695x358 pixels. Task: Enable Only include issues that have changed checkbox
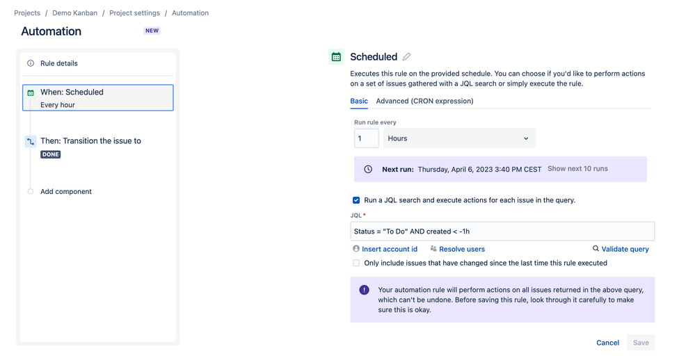[x=356, y=263]
